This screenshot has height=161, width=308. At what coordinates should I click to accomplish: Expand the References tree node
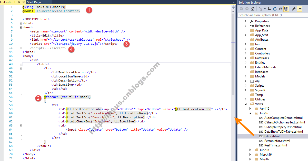(x=245, y=26)
